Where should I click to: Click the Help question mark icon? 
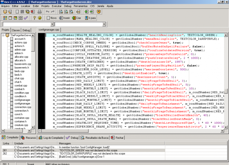click(x=34, y=17)
